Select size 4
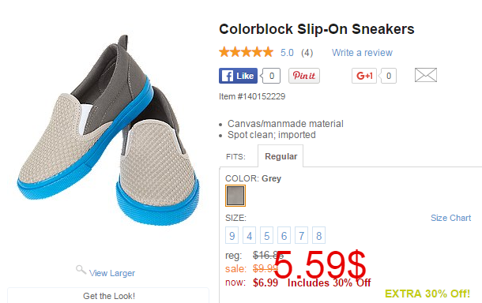 click(250, 235)
